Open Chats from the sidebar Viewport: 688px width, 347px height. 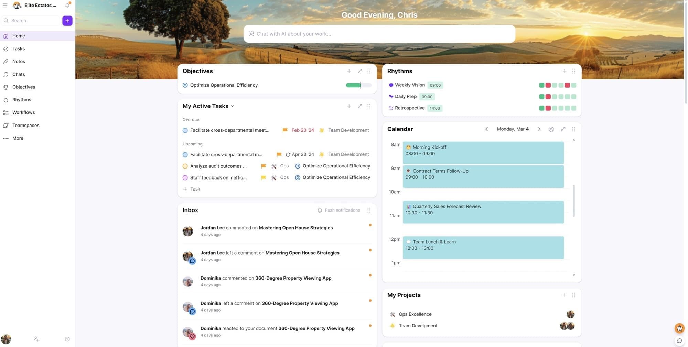tap(19, 74)
